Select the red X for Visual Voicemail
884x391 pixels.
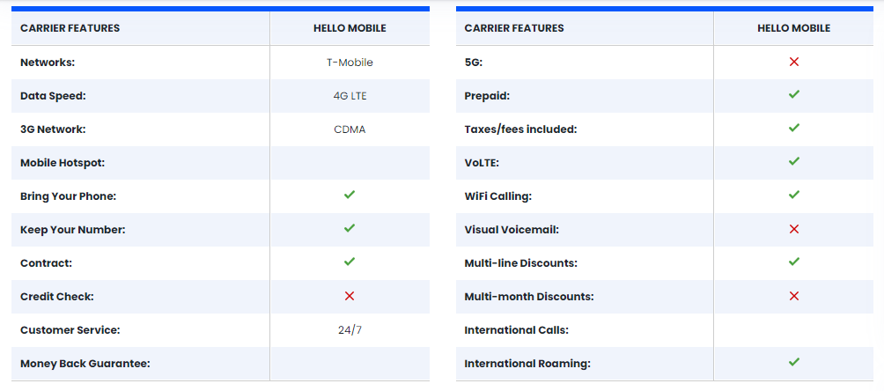[x=794, y=229]
